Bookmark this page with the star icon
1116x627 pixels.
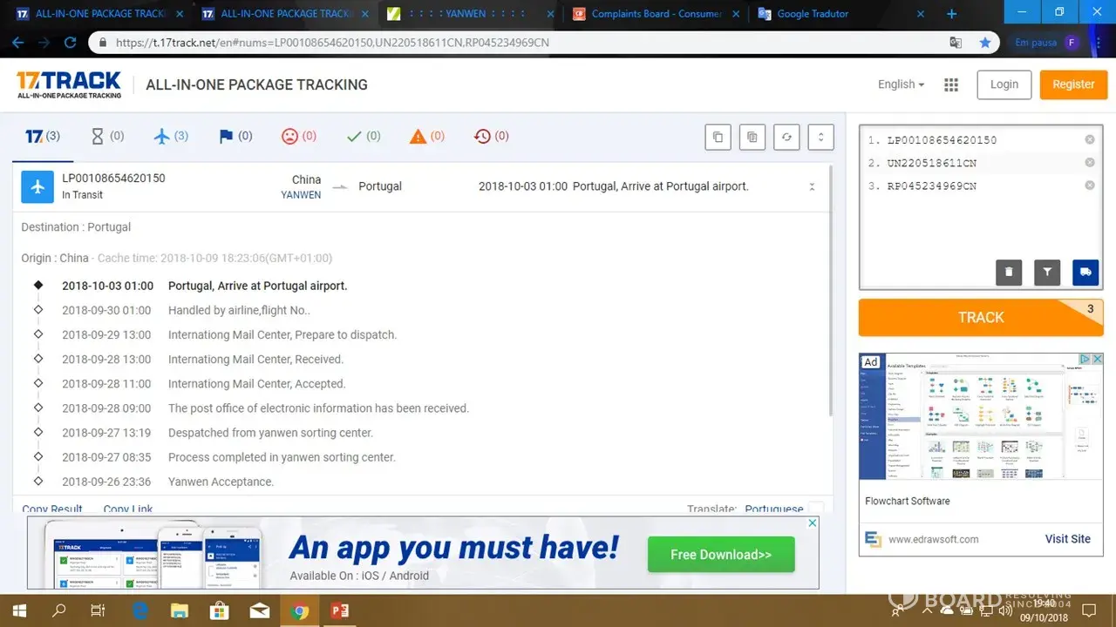tap(985, 43)
